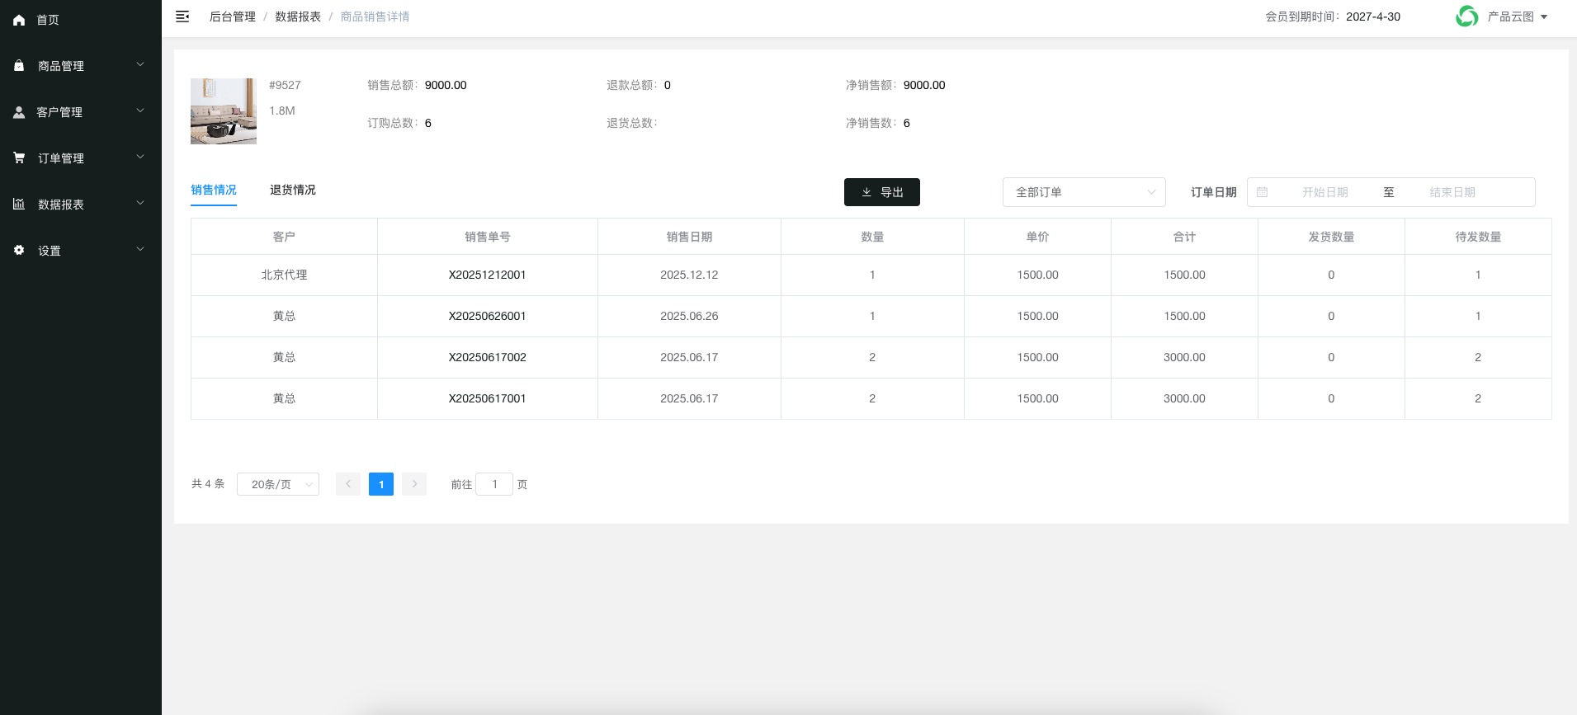Click the 共 4 条 total count
Screen dimensions: 1577x715
click(x=208, y=484)
